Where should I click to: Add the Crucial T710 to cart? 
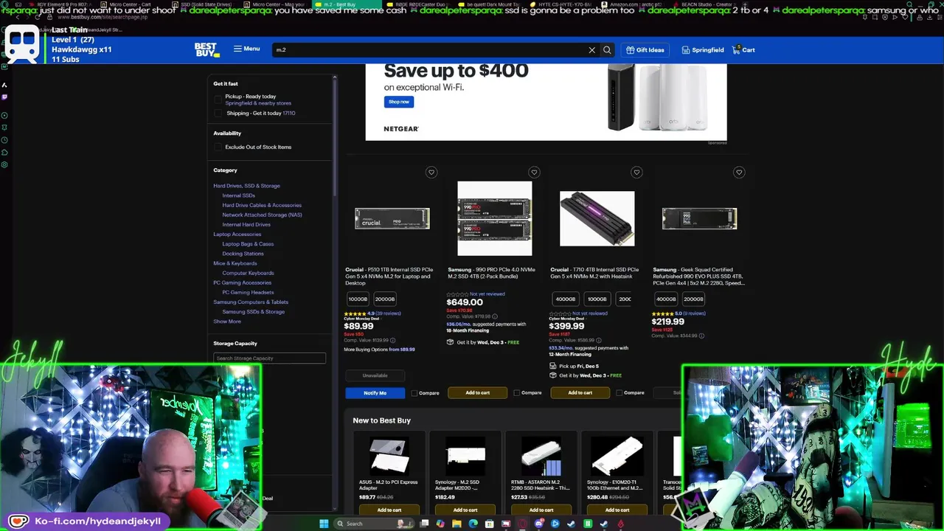point(580,393)
